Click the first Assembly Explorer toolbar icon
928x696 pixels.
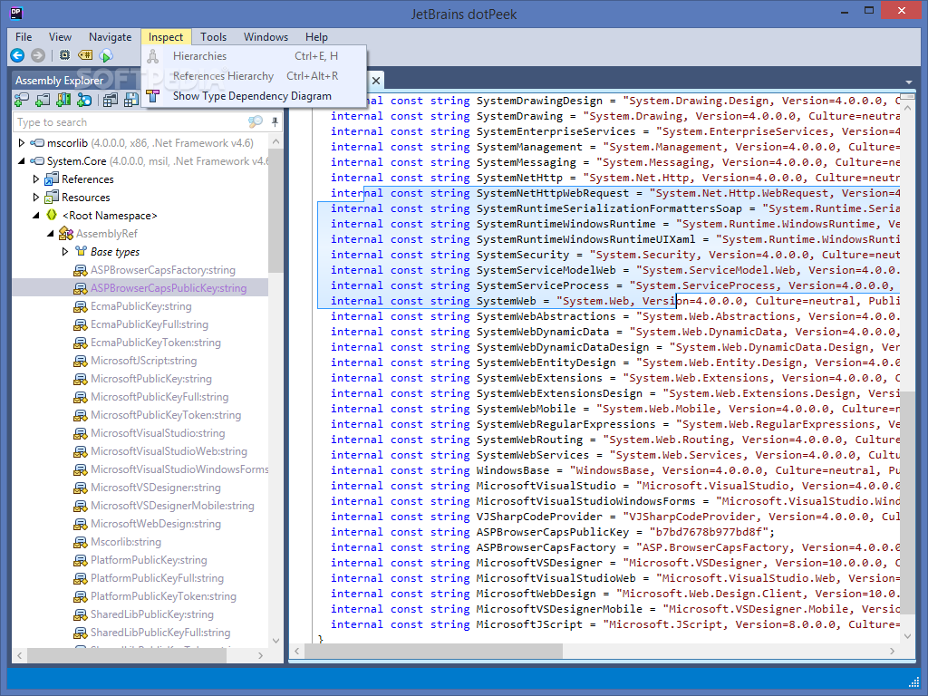click(22, 100)
